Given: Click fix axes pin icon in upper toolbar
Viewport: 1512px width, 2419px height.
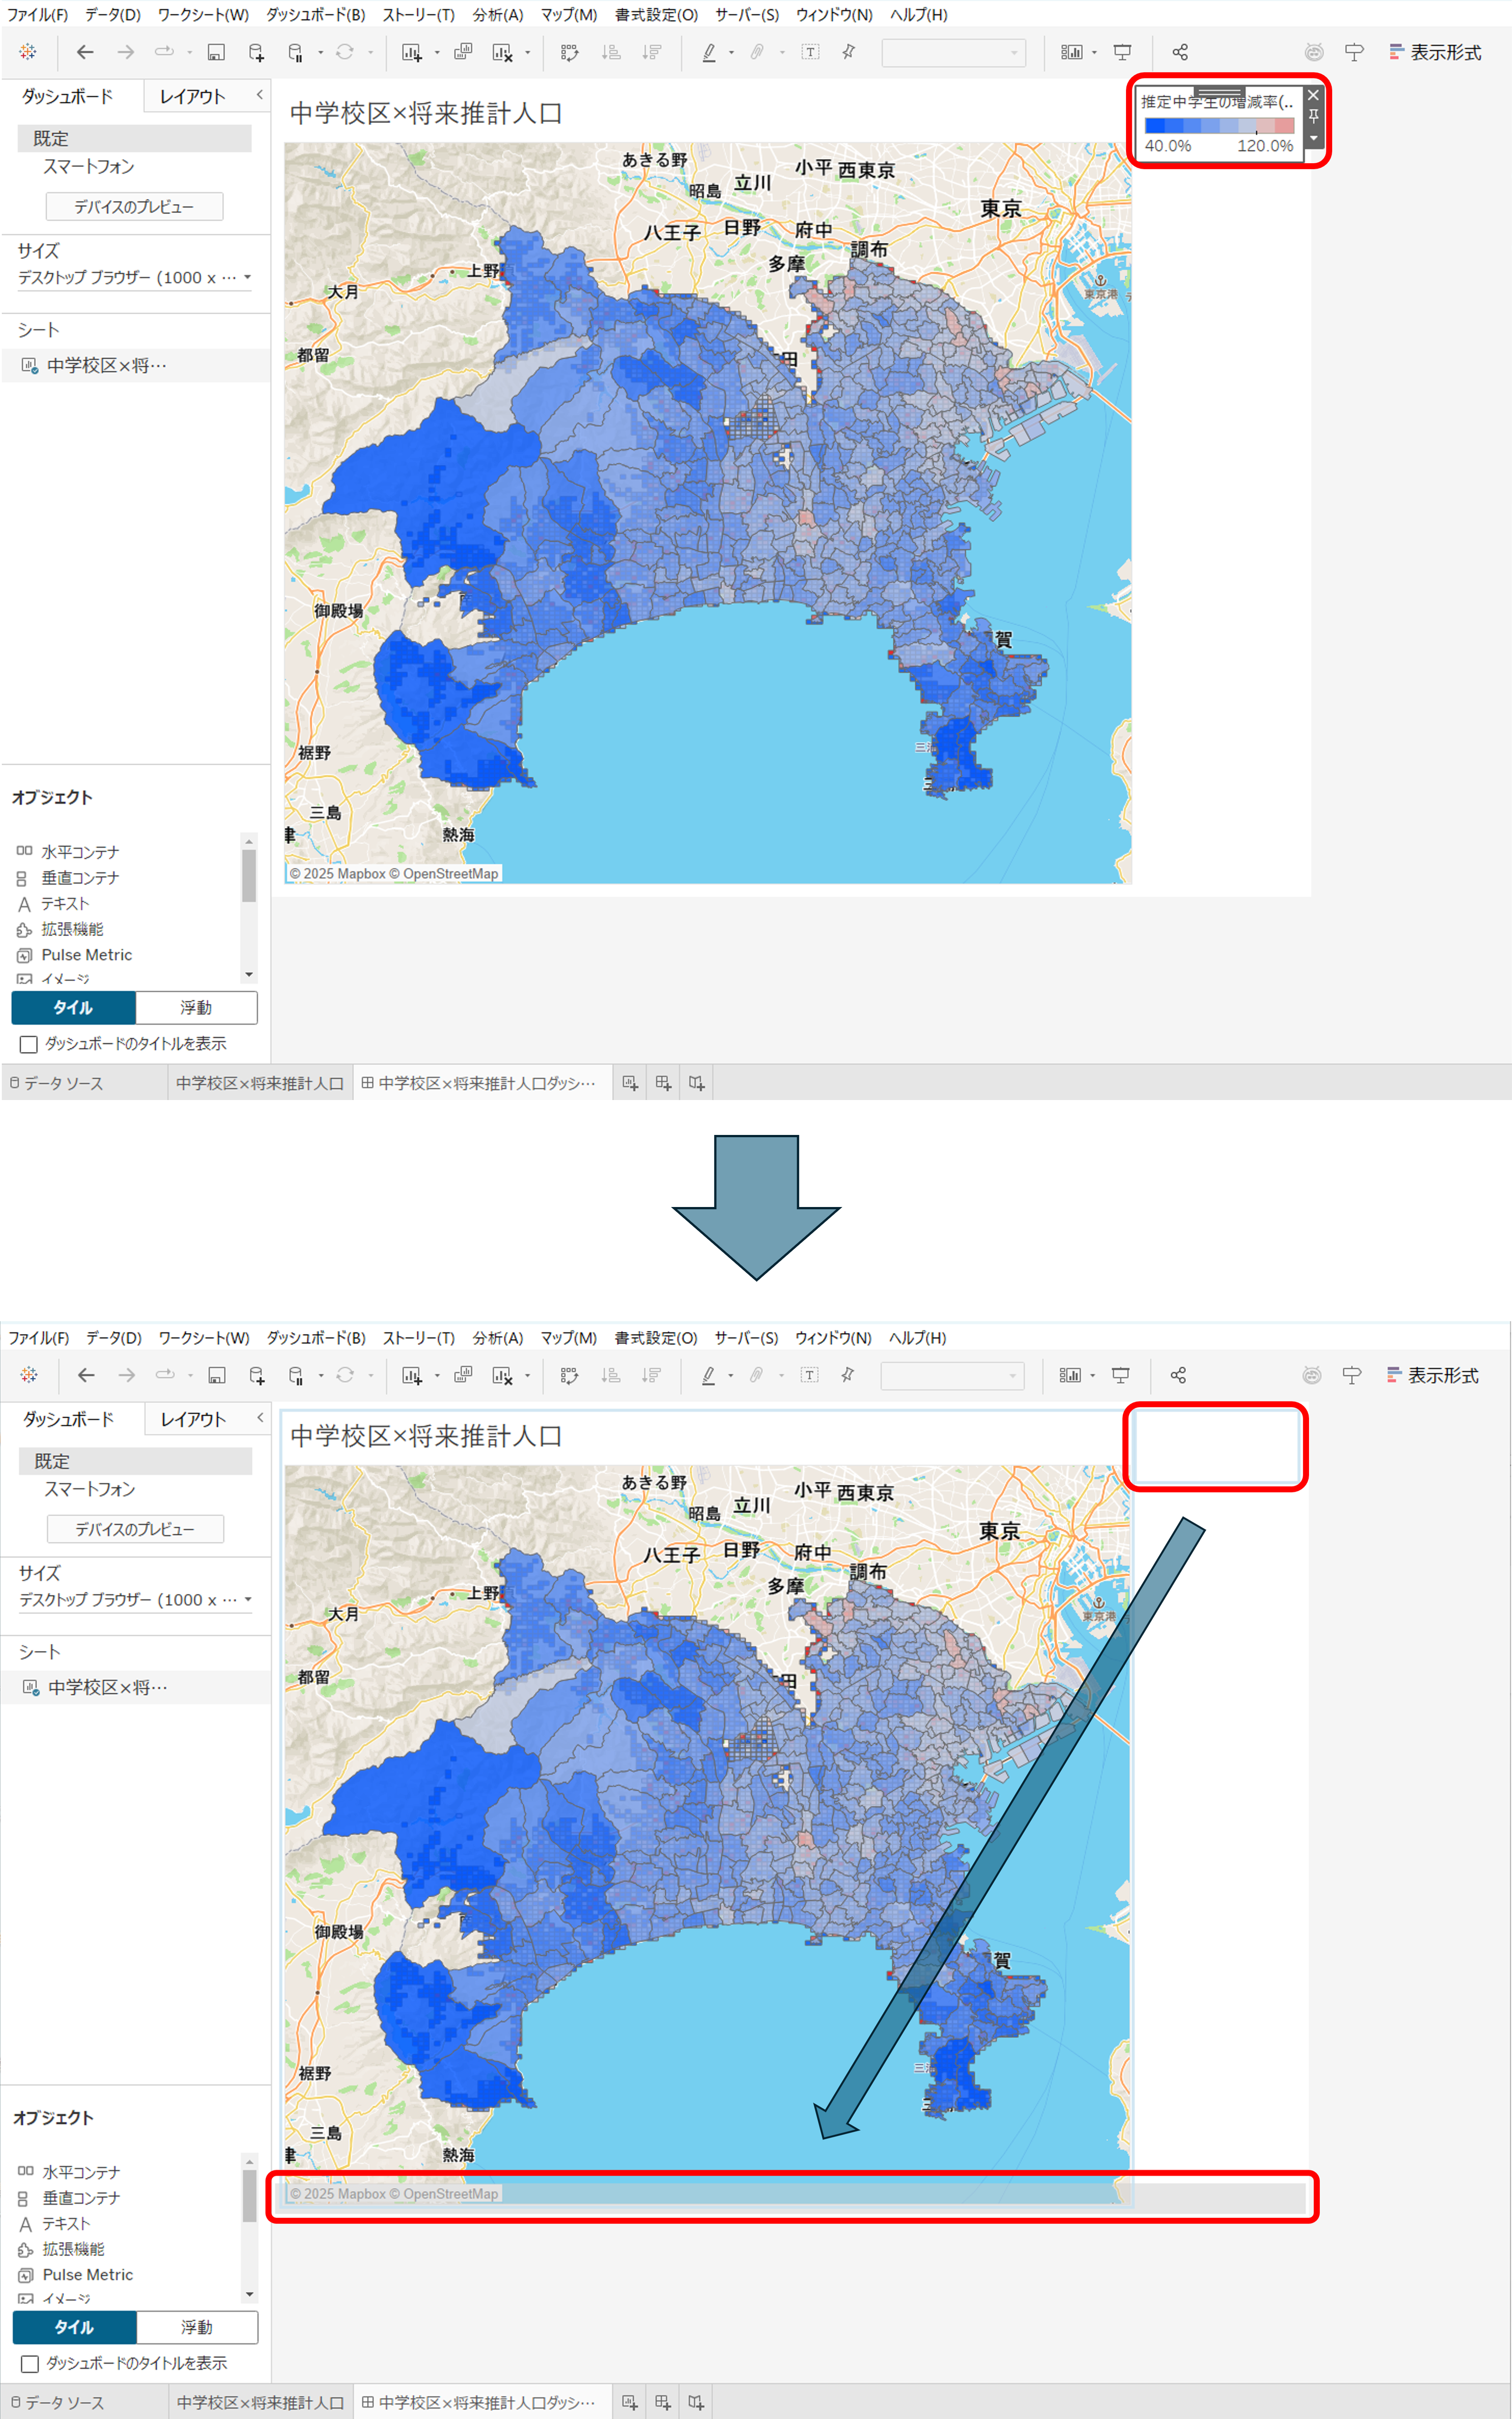Looking at the screenshot, I should (849, 52).
